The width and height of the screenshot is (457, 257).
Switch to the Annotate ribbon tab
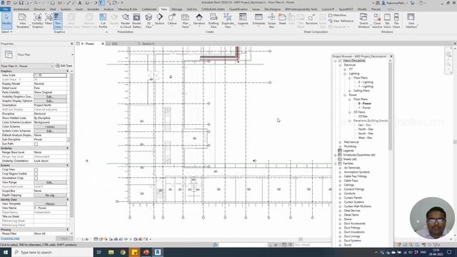(x=94, y=9)
